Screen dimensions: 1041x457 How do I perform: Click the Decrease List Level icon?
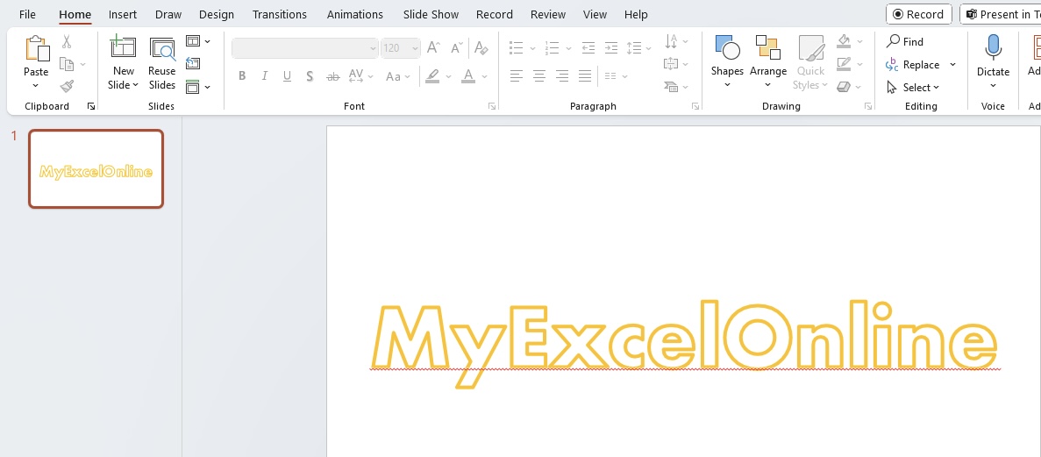(588, 48)
